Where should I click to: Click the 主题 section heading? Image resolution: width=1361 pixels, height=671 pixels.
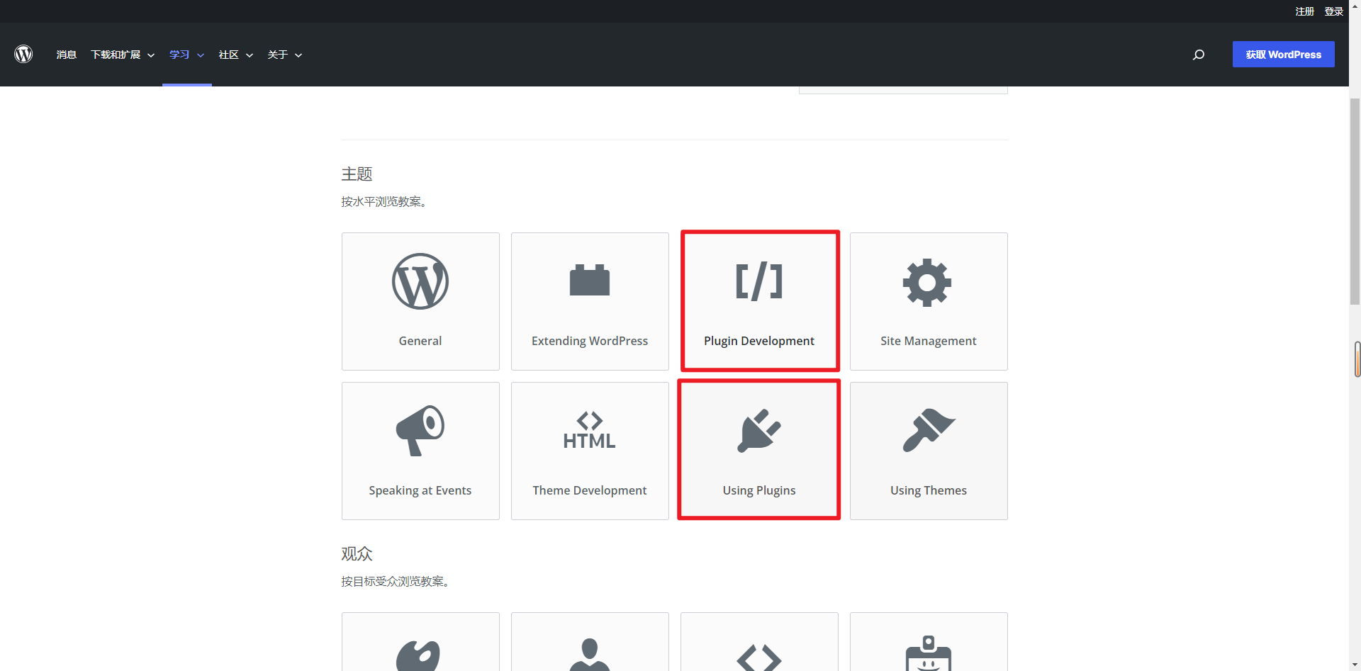tap(357, 174)
